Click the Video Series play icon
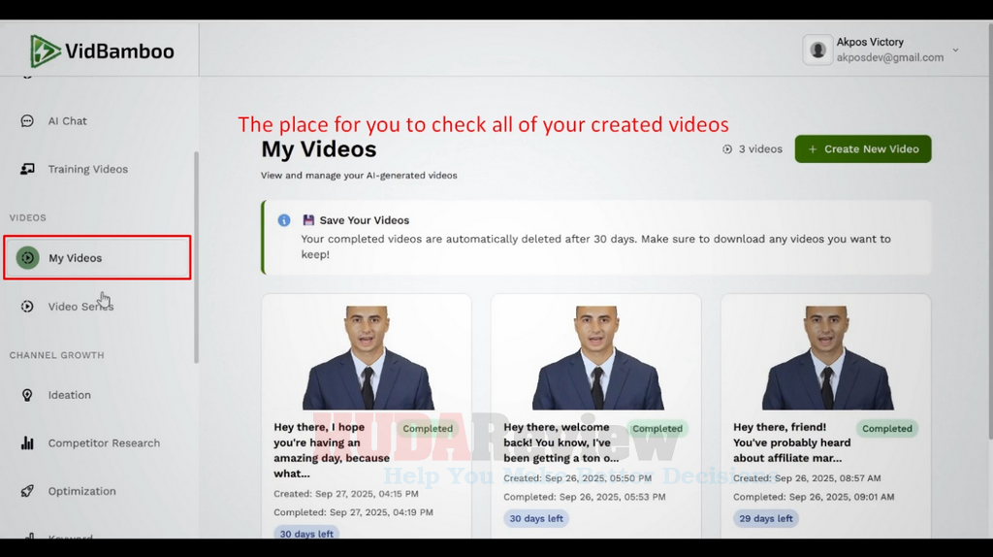Image resolution: width=993 pixels, height=557 pixels. [x=27, y=307]
